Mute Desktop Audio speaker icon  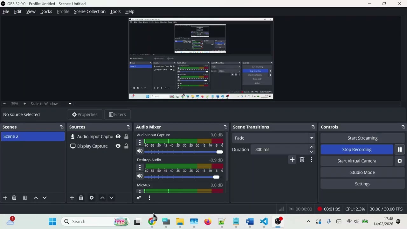(x=140, y=176)
